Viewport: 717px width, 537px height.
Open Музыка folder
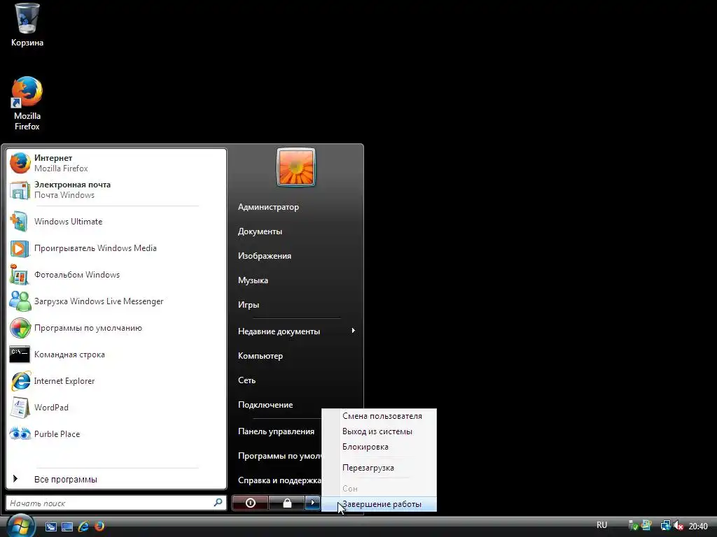[296, 280]
